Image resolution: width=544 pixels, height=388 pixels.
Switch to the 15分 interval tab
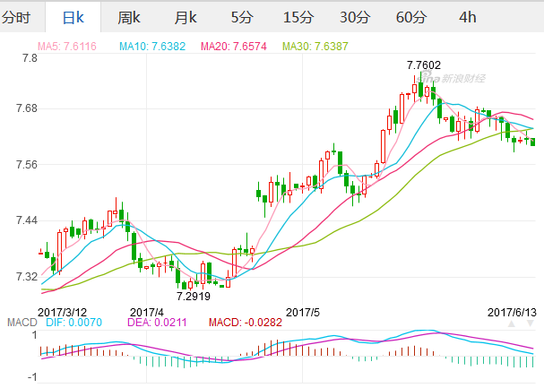pyautogui.click(x=298, y=17)
